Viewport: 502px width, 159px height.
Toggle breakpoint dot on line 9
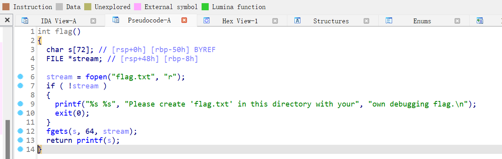21,104
